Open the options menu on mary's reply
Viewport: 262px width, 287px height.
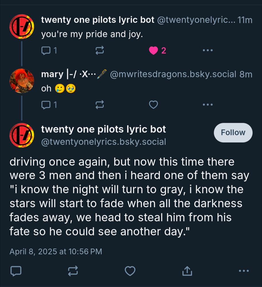208,105
